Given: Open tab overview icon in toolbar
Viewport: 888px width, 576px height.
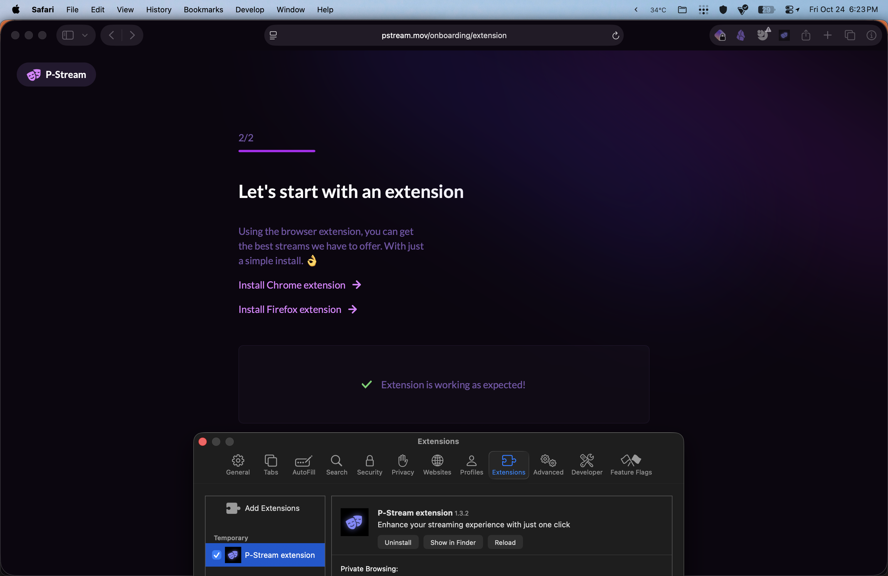Looking at the screenshot, I should pos(850,35).
